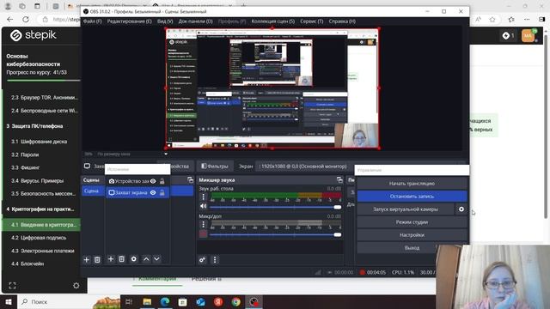Open Док-панели menu in OBS
This screenshot has height=309, width=550.
(x=196, y=21)
